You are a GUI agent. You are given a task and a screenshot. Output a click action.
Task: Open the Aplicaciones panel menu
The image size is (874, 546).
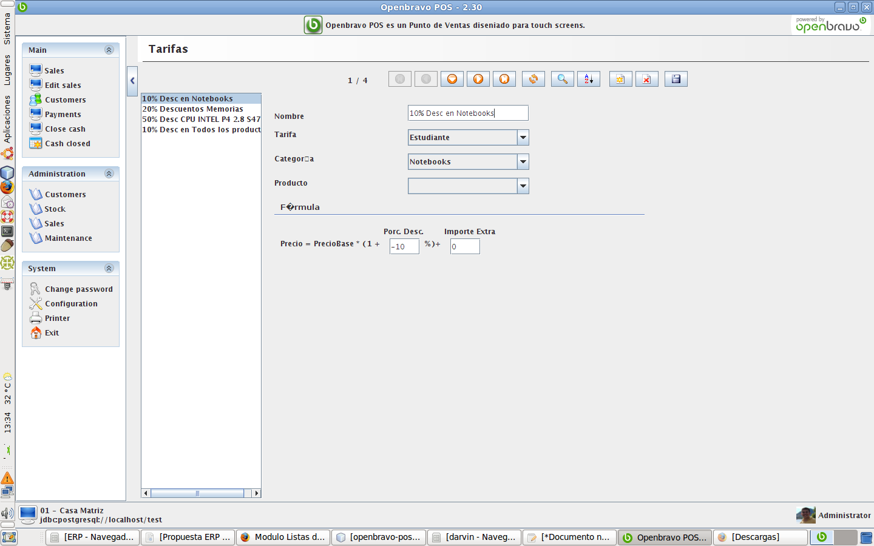[7, 119]
